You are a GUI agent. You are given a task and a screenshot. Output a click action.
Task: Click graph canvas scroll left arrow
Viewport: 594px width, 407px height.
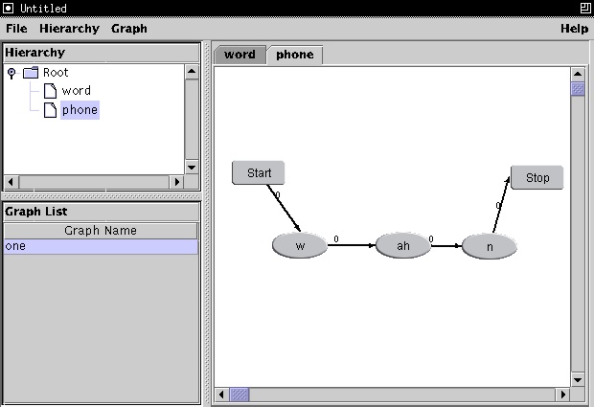point(221,395)
